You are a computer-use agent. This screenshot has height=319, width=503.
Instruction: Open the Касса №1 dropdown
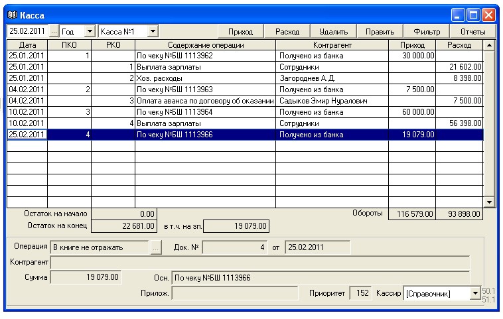(x=153, y=31)
